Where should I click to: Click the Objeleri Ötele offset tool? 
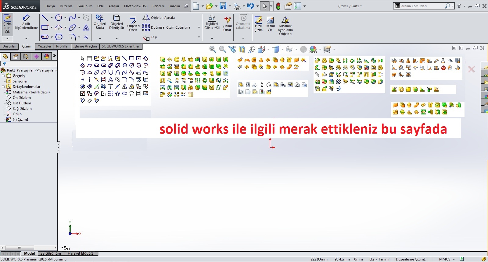[133, 24]
